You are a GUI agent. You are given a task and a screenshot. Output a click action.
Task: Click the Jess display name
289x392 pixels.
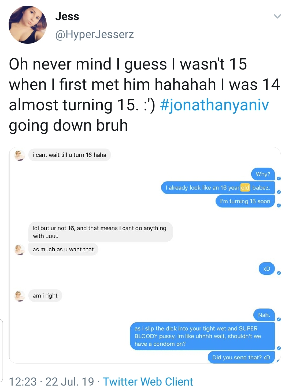click(67, 16)
